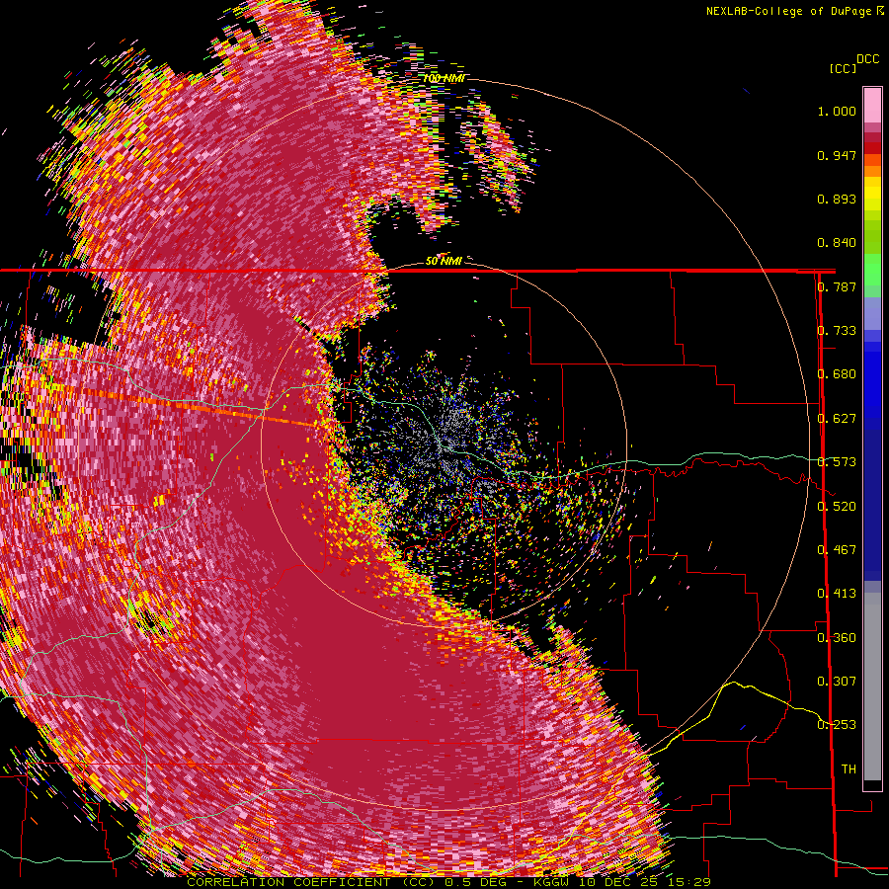Click the 0.520 color scale value
The width and height of the screenshot is (889, 889).
837,506
